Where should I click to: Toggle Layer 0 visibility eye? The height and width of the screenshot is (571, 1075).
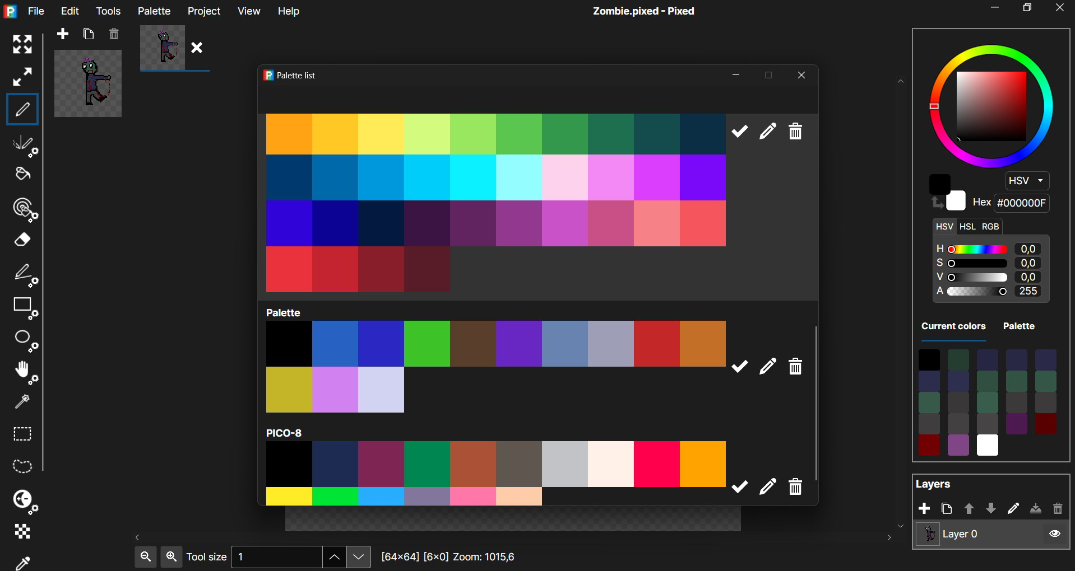coord(1055,533)
